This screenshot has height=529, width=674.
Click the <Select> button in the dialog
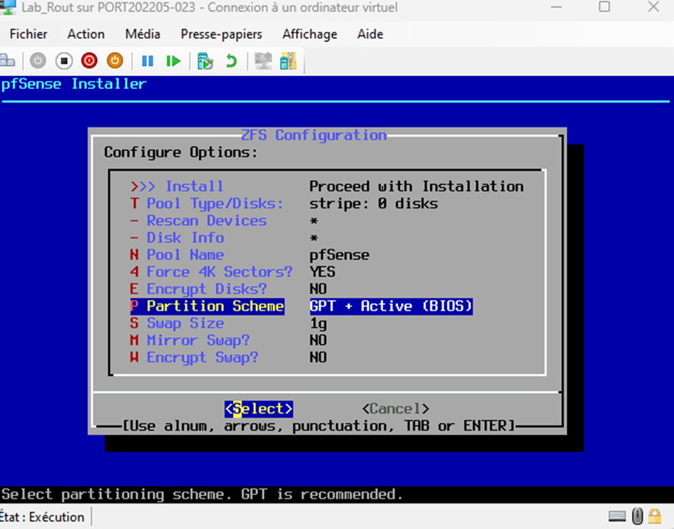tap(259, 409)
